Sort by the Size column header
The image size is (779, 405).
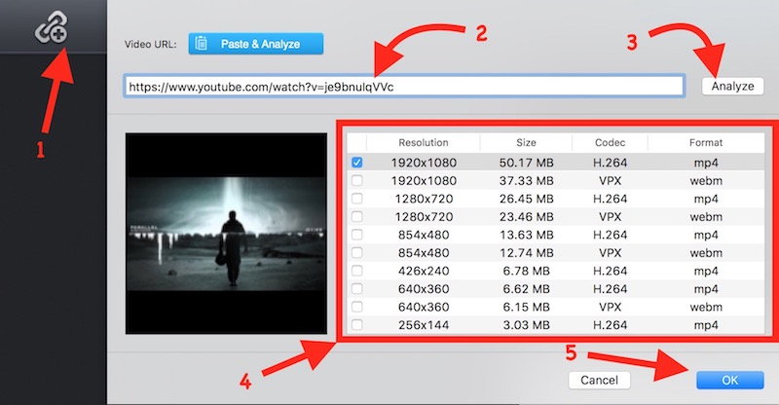click(526, 143)
